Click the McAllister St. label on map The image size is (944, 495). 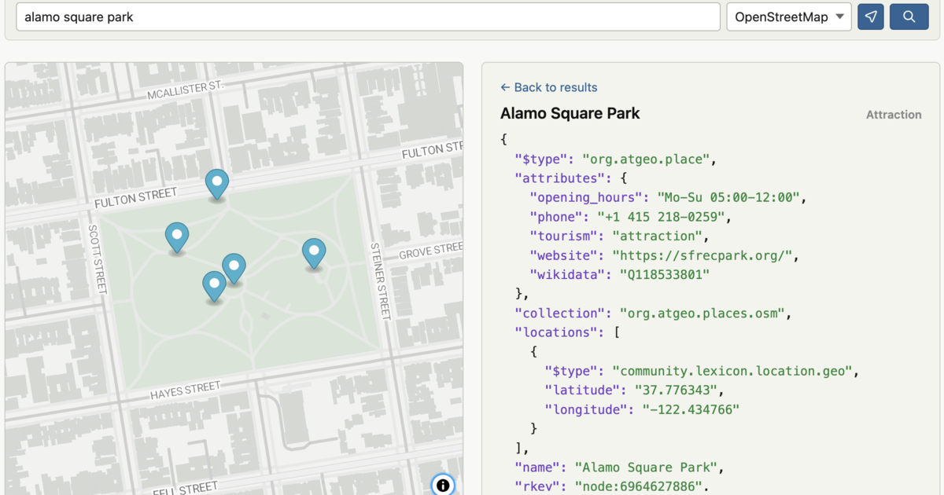pyautogui.click(x=186, y=90)
